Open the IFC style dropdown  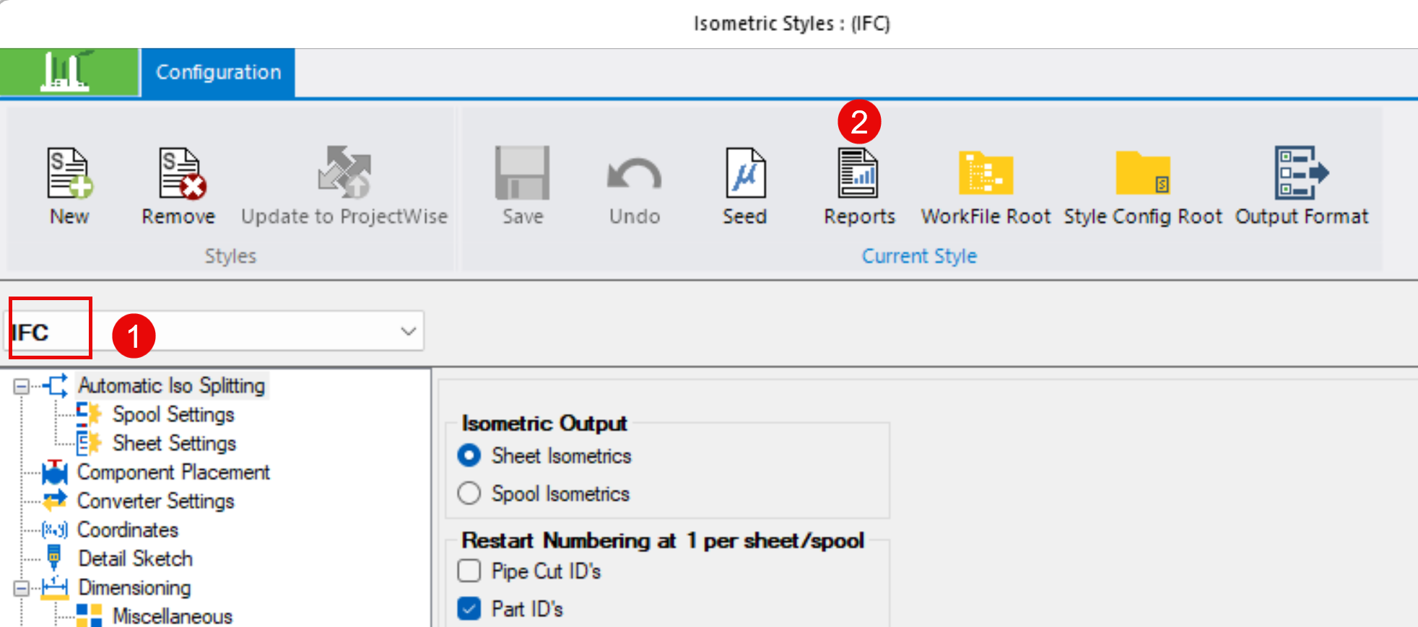[x=408, y=331]
